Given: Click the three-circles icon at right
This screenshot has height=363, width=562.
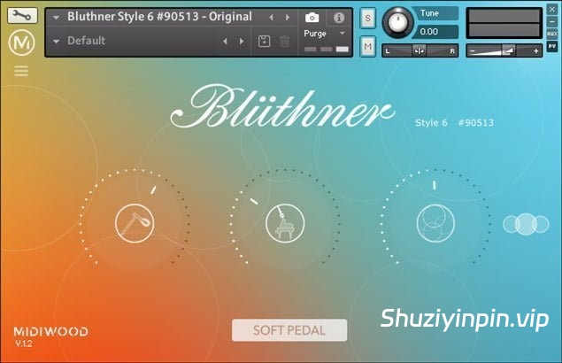Looking at the screenshot, I should [x=526, y=224].
